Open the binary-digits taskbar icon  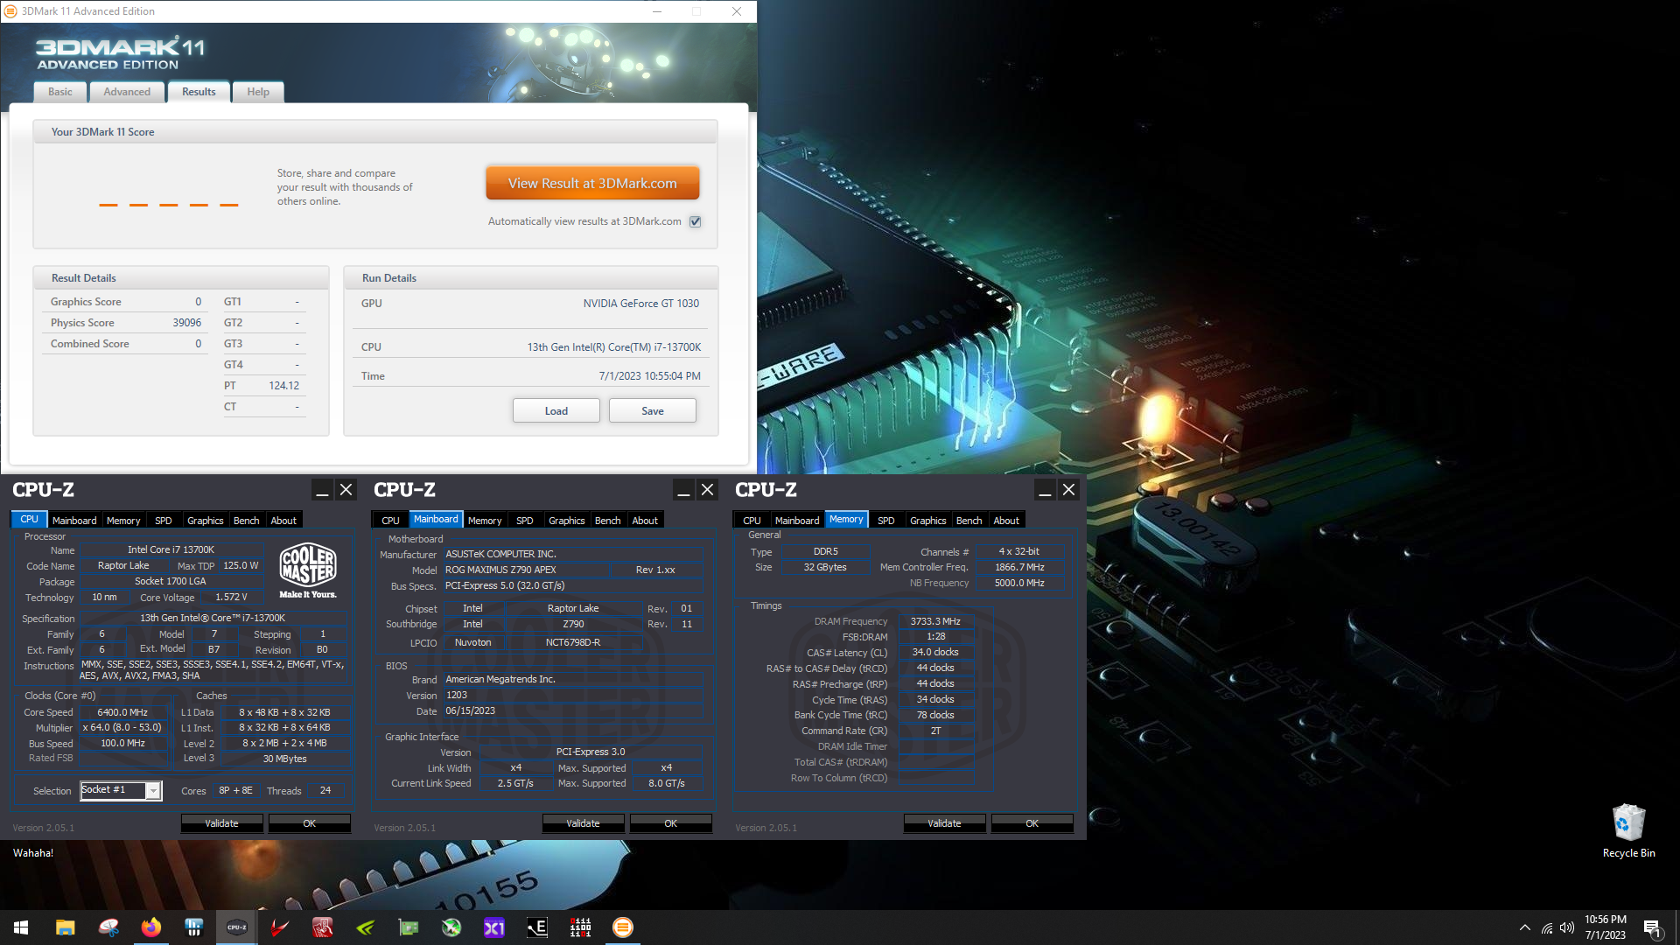[x=579, y=927]
